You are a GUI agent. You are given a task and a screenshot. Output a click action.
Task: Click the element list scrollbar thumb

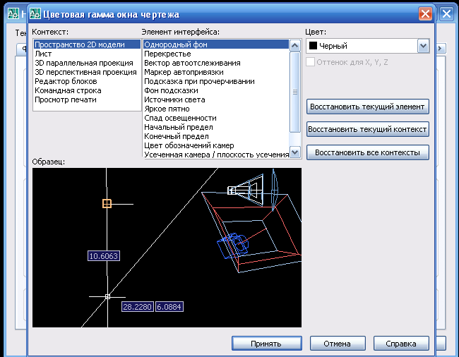tap(295, 92)
